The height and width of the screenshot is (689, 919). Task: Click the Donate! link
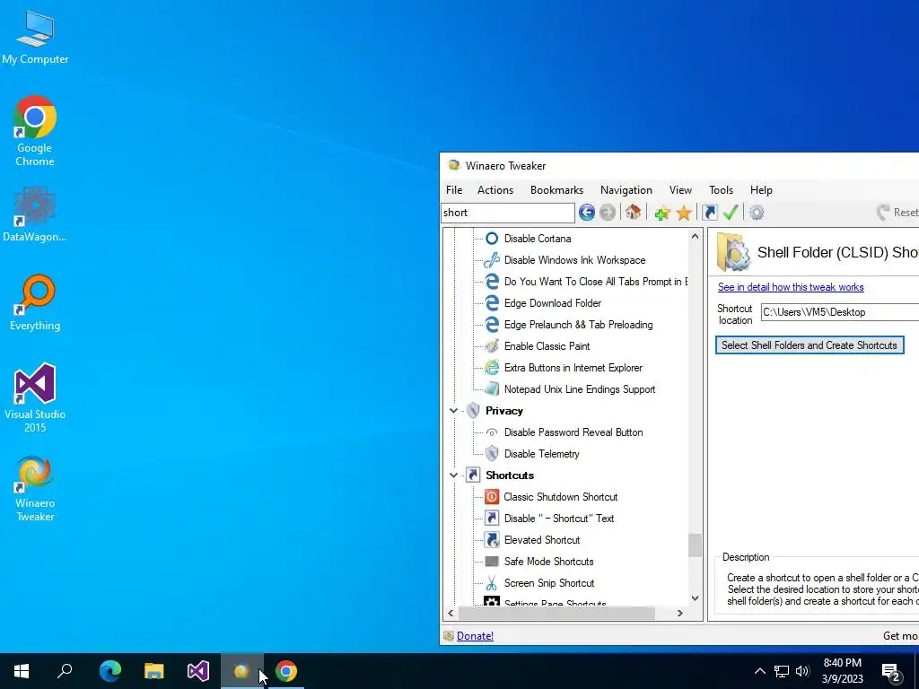pyautogui.click(x=475, y=636)
